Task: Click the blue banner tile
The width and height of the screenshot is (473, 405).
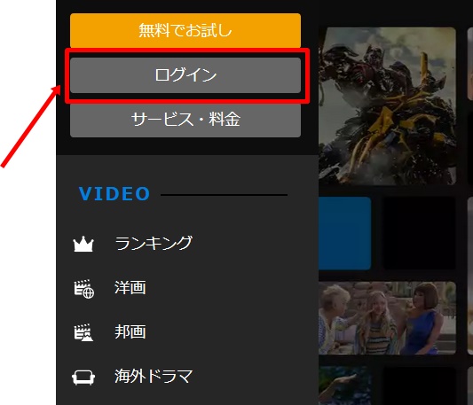Action: tap(344, 233)
